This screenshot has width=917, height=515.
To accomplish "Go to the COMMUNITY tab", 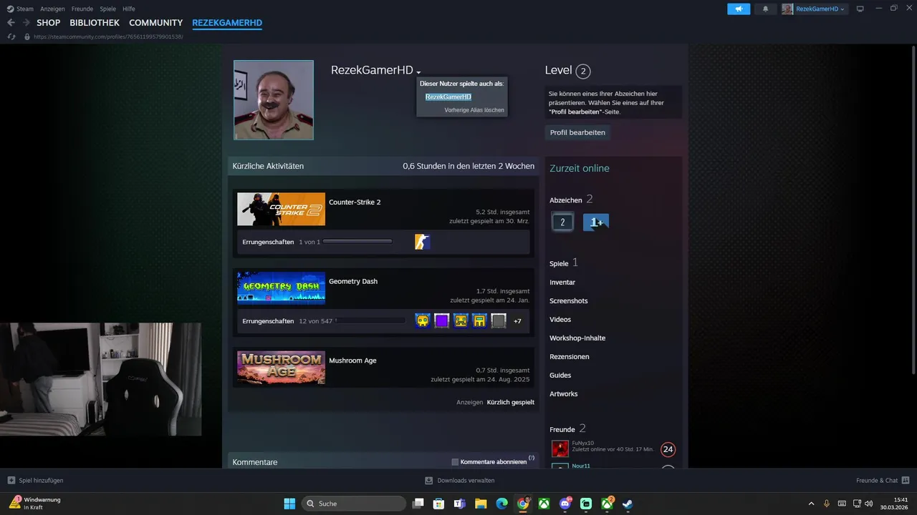I will point(156,23).
